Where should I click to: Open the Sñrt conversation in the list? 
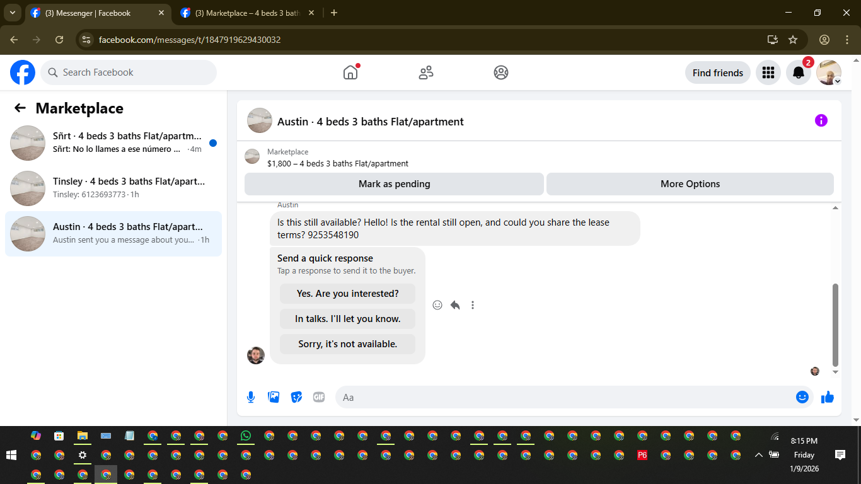coord(113,143)
